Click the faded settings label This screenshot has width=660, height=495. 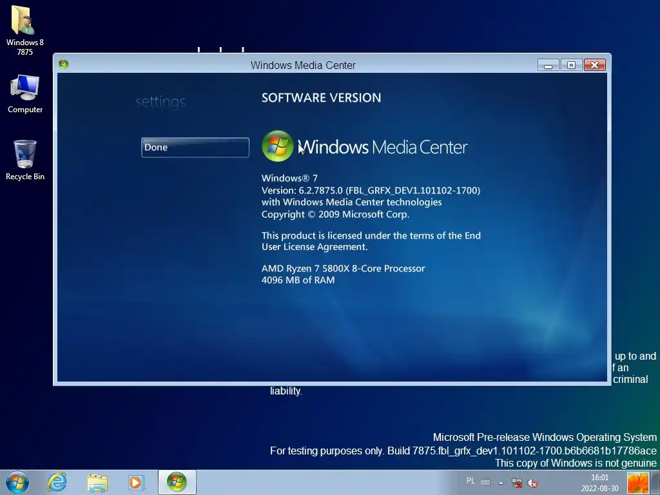tap(160, 102)
